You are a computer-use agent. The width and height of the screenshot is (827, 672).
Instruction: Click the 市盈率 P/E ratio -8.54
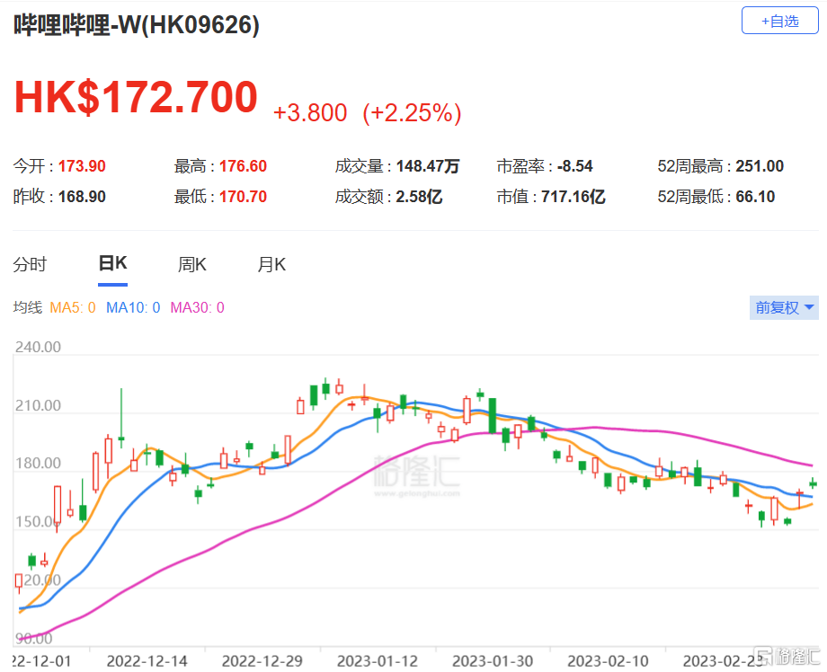click(575, 166)
